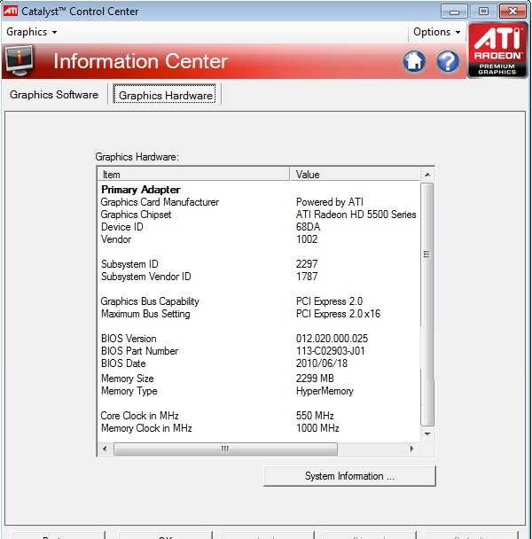Click the ATI Radeon Premium Graphics logo
This screenshot has height=539, width=532.
point(497,51)
